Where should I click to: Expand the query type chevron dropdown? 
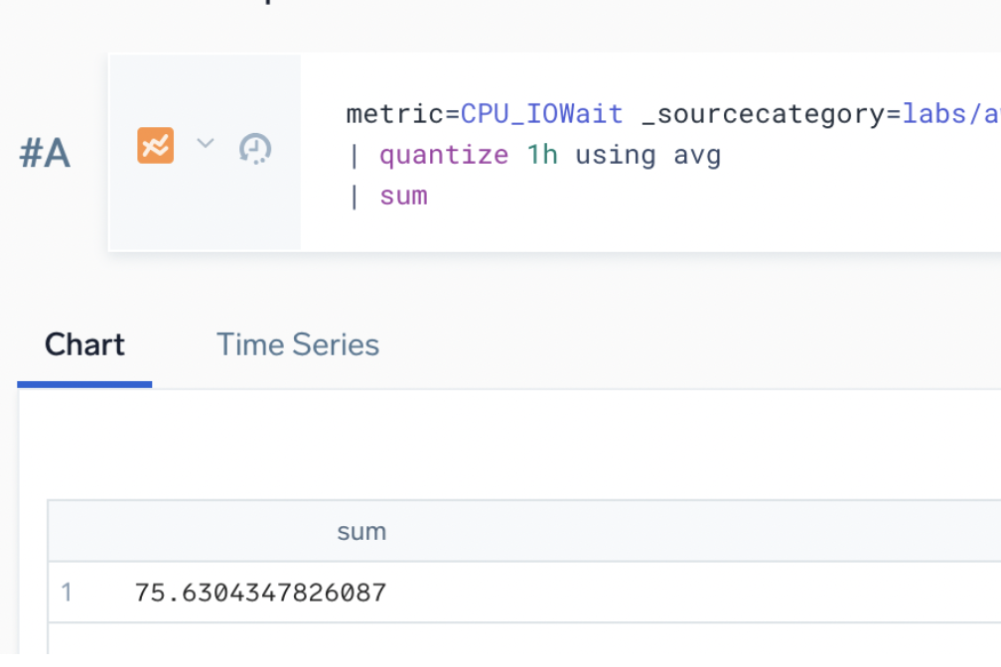pyautogui.click(x=206, y=144)
